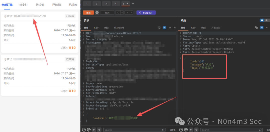The height and width of the screenshot is (132, 270).
Task: Toggle word wrap in request panel
Action: pos(164,28)
